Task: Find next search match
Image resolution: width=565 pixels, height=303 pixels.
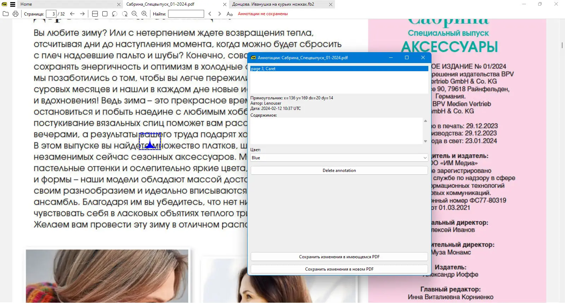Action: click(x=220, y=14)
